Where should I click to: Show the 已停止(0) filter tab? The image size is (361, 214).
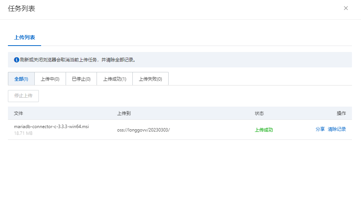click(x=81, y=79)
